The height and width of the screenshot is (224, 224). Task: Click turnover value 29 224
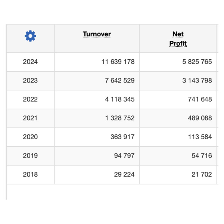pos(124,174)
